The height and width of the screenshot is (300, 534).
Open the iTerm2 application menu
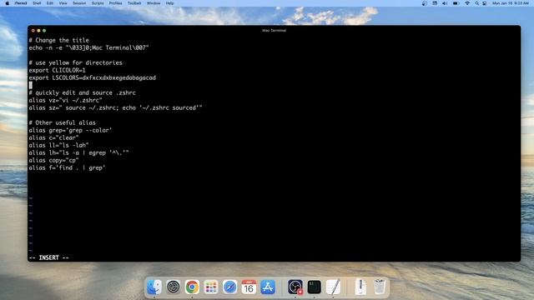(x=21, y=3)
